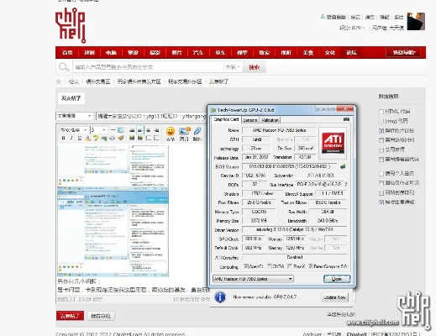Image resolution: width=436 pixels, height=336 pixels.
Task: Open the search scope dropdown
Action: point(233,67)
